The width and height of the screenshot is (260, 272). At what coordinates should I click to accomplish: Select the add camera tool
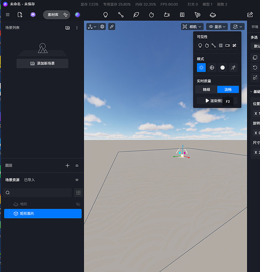click(x=167, y=15)
